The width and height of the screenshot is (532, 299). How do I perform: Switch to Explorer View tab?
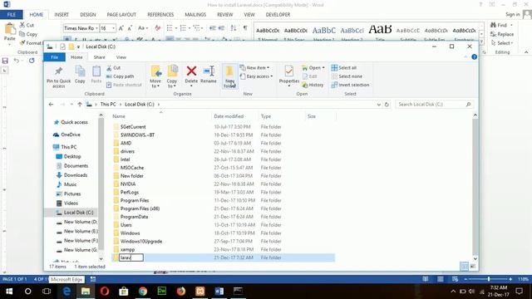click(121, 57)
